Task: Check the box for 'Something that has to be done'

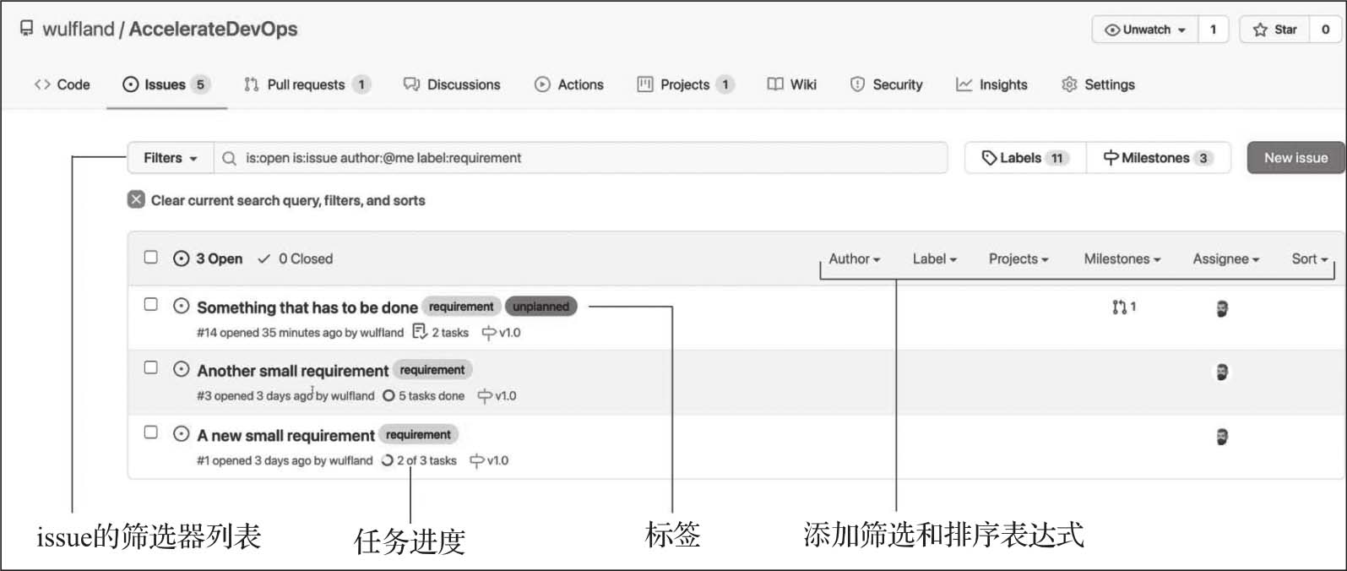Action: pos(150,304)
